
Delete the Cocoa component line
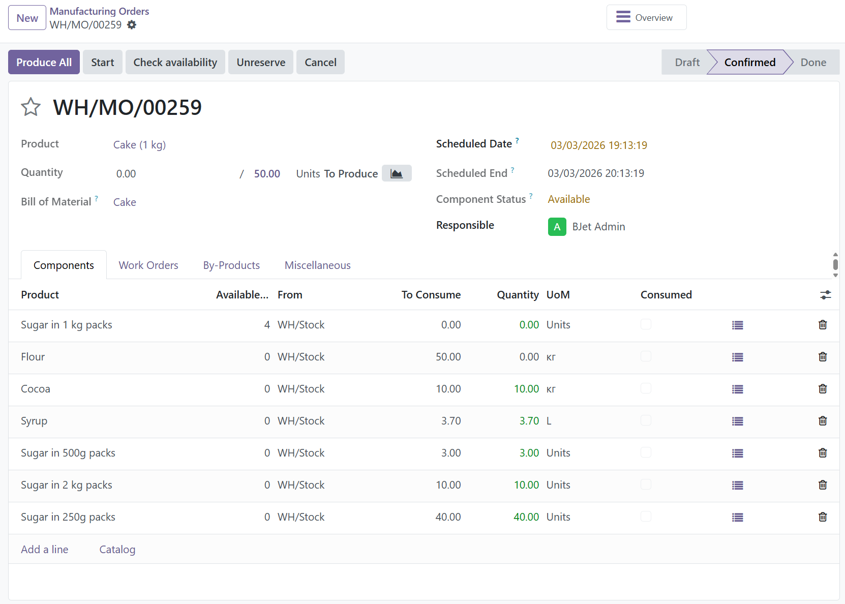(x=822, y=389)
